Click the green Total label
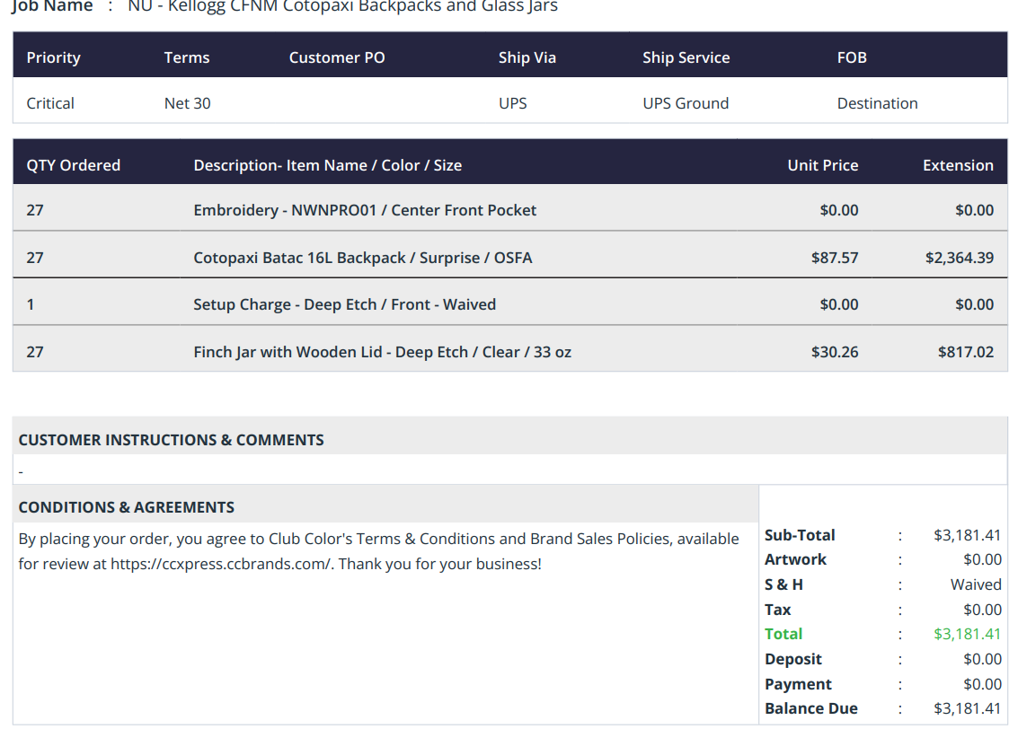 [x=783, y=634]
